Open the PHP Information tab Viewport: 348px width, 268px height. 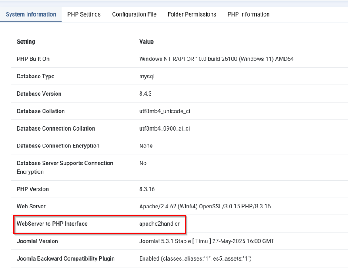[248, 14]
